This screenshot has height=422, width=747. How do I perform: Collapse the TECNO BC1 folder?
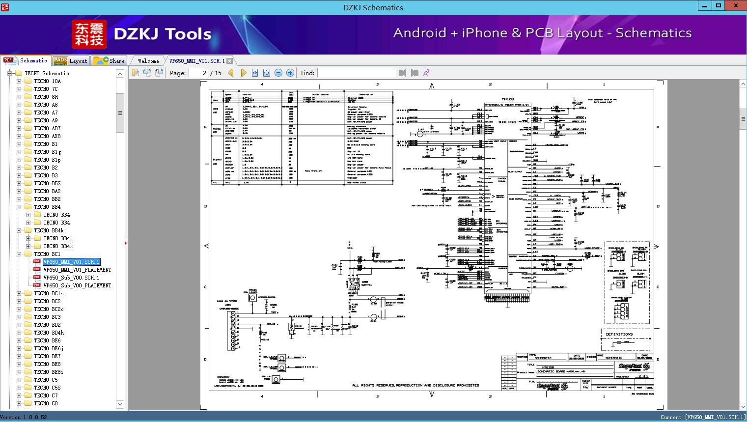(x=19, y=254)
